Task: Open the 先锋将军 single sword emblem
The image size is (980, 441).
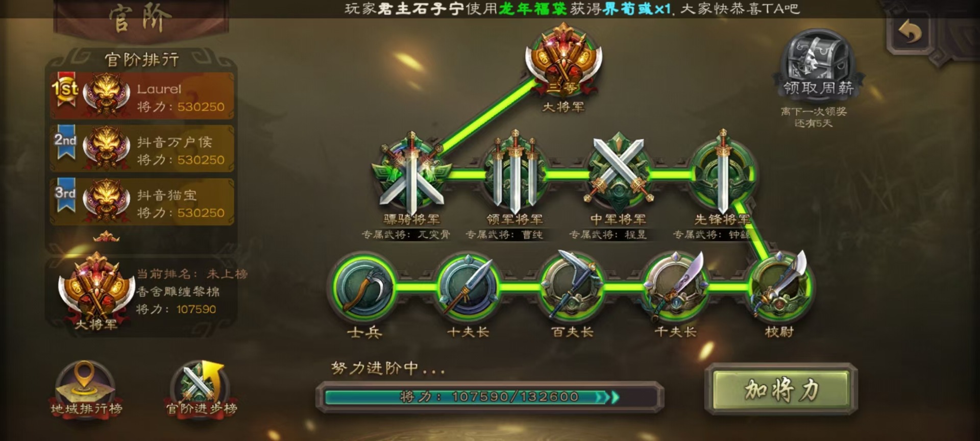Action: [722, 174]
